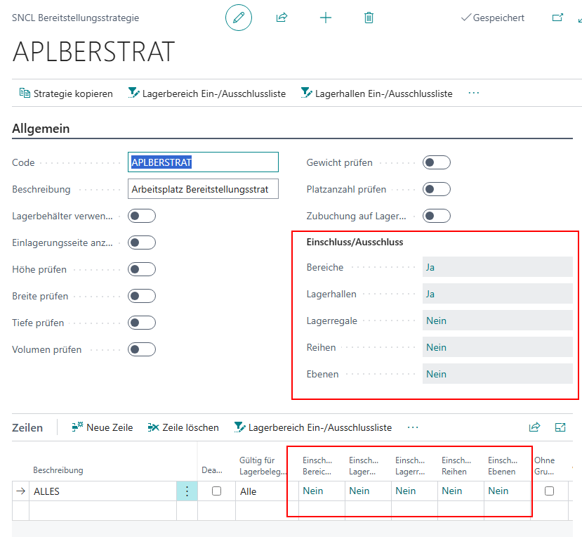Enable Höhe prüfen toggle
Image resolution: width=582 pixels, height=537 pixels.
(x=141, y=270)
